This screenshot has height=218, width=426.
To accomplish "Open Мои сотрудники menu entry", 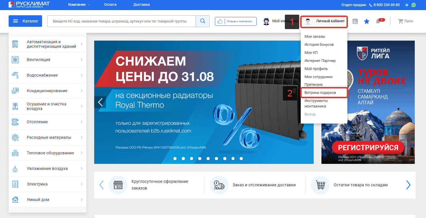I will (x=319, y=77).
